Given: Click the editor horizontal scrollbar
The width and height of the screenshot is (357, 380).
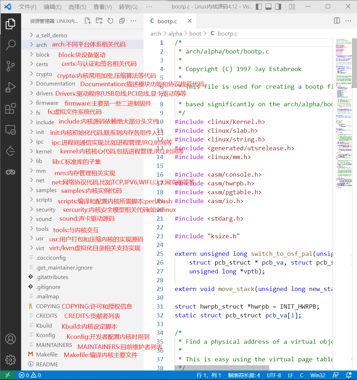Looking at the screenshot, I should [x=222, y=368].
